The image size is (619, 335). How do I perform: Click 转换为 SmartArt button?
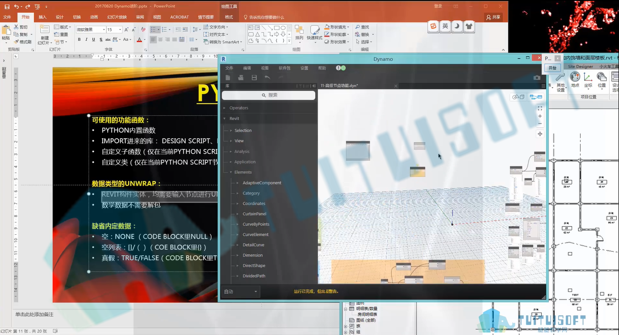click(x=220, y=42)
